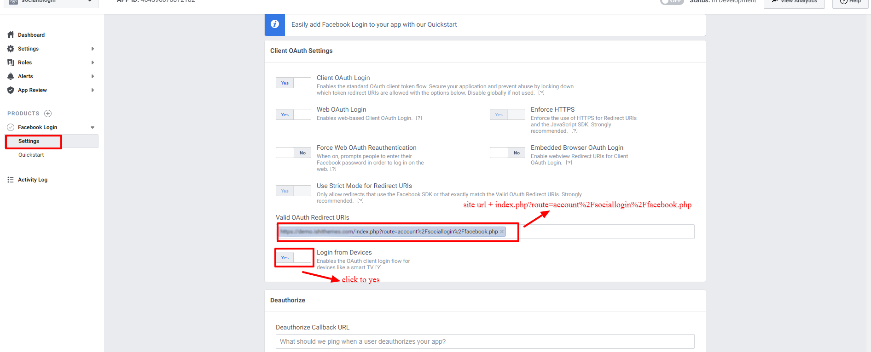This screenshot has height=352, width=871.
Task: Expand the Roles submenu arrow
Action: (93, 62)
